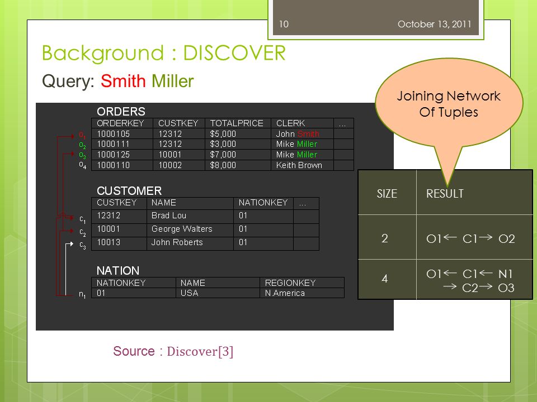Click size value 4 in result table
This screenshot has width=537, height=402.
coord(385,279)
